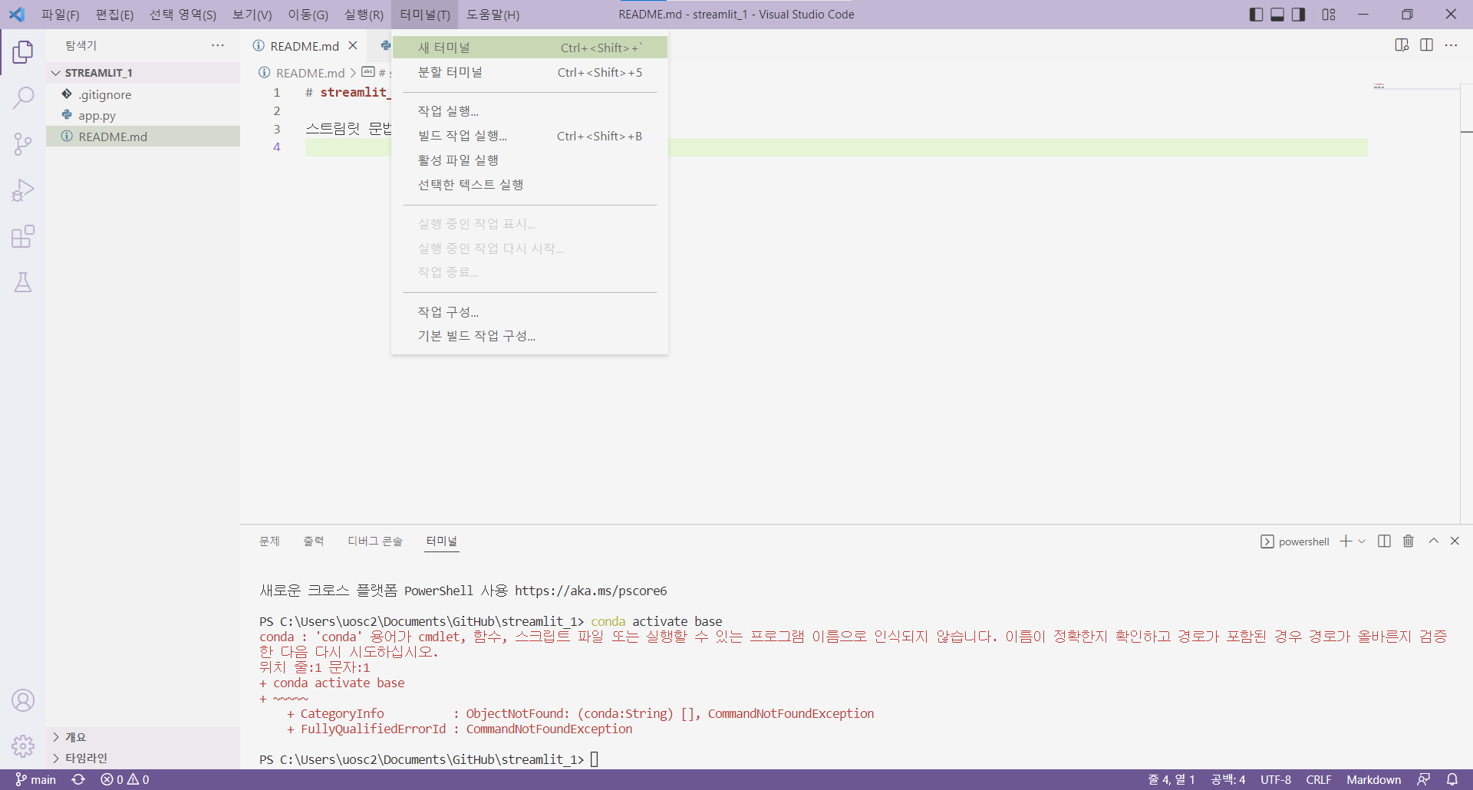Viewport: 1473px width, 790px height.
Task: Open editor more actions ellipsis
Action: 1451,45
